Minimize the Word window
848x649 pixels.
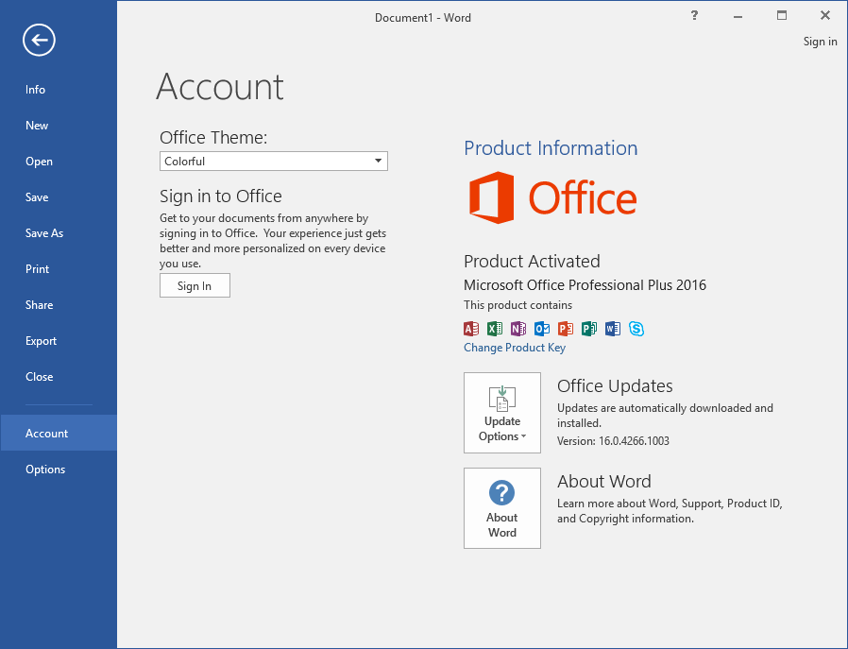pos(738,16)
